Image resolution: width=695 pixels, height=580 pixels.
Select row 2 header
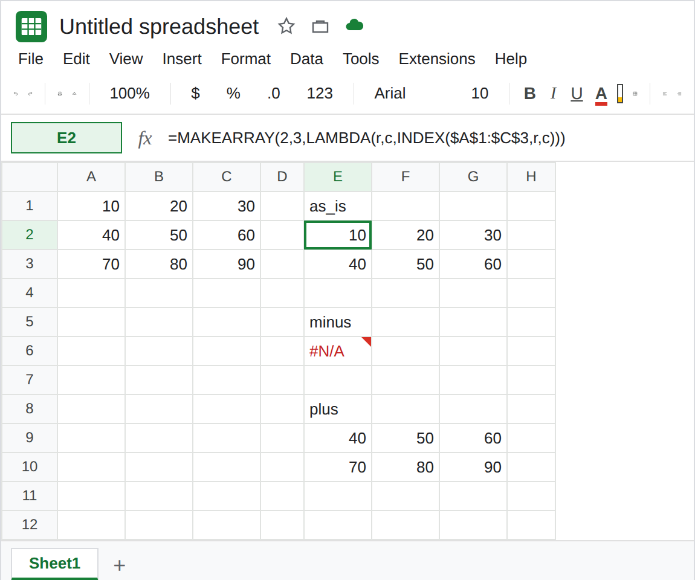(29, 234)
